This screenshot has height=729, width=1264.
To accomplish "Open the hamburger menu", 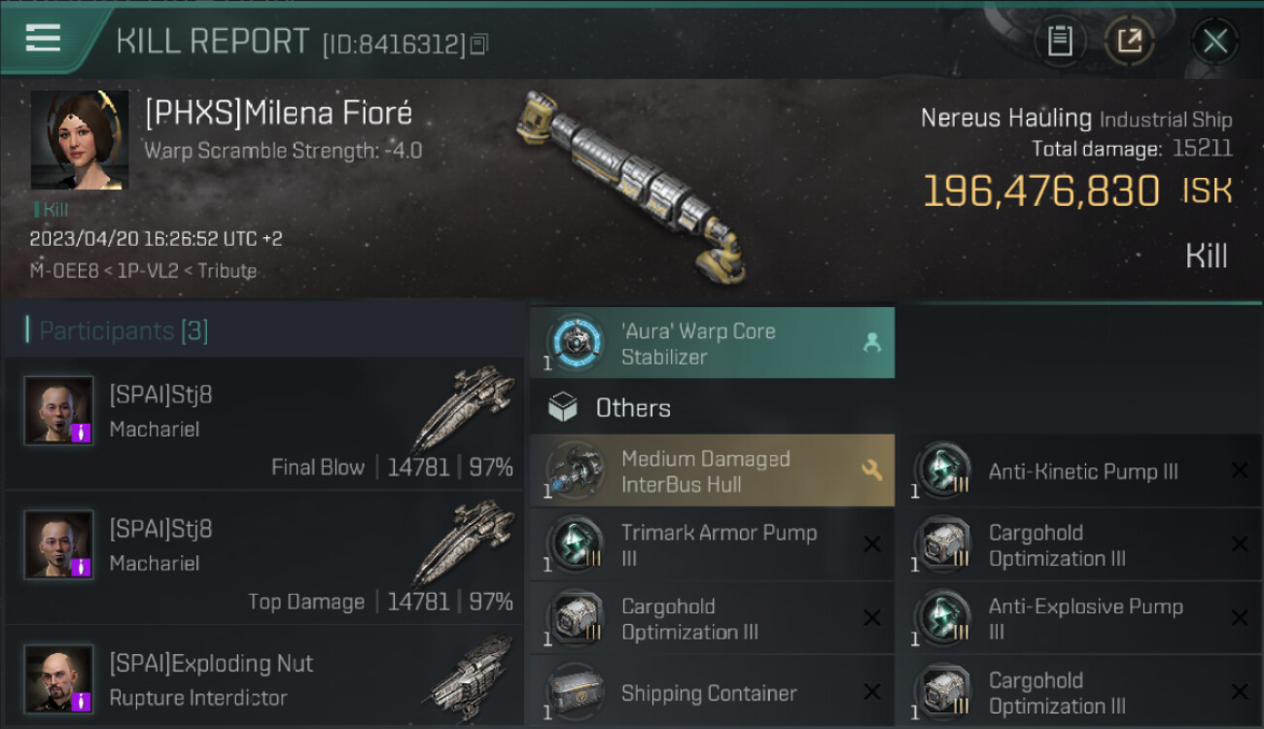I will pos(44,39).
